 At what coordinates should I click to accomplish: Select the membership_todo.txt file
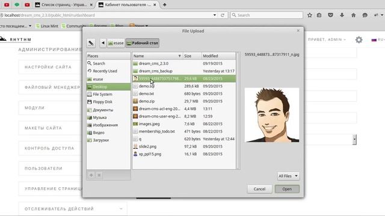click(184, 131)
